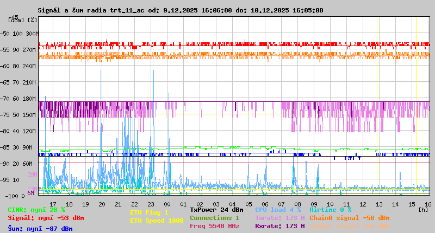435x233 pixels.
Task: Click the yellow vertical marker just before hour 13
Action: [377, 106]
